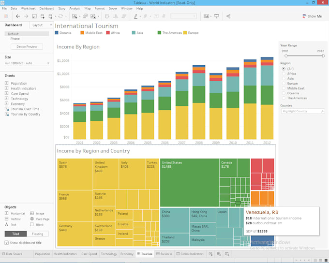329x263 pixels.
Task: Select The Americas region radio button
Action: (x=284, y=98)
